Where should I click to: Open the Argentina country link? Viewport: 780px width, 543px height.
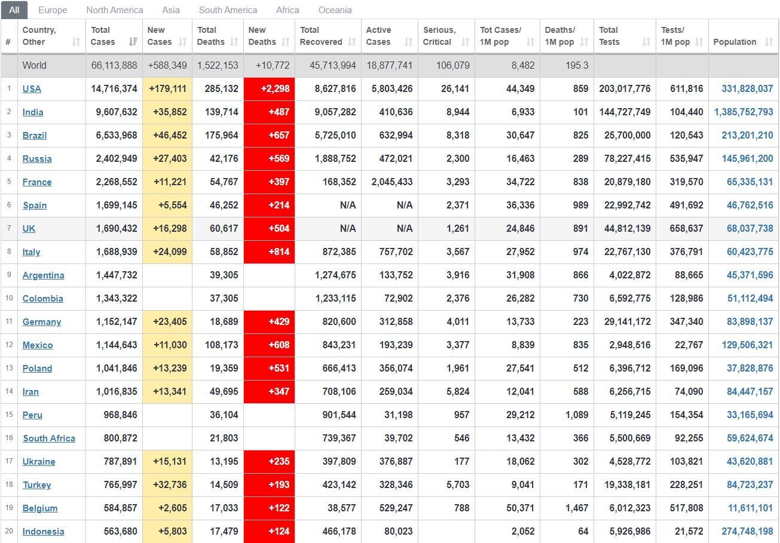(x=44, y=275)
